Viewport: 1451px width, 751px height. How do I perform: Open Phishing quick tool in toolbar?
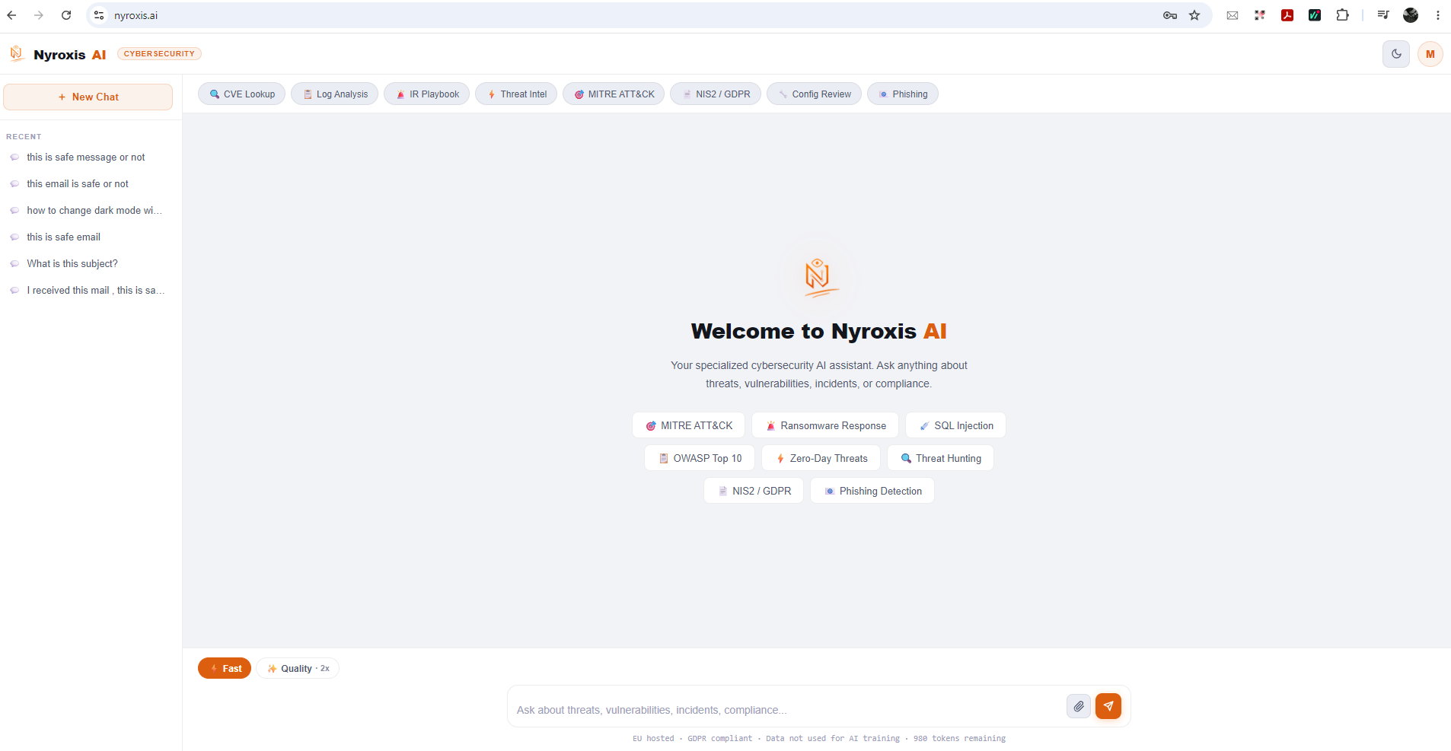(x=903, y=94)
